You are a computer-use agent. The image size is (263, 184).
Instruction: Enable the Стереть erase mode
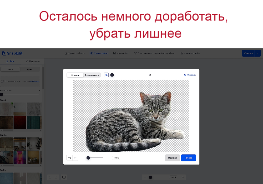tap(75, 75)
